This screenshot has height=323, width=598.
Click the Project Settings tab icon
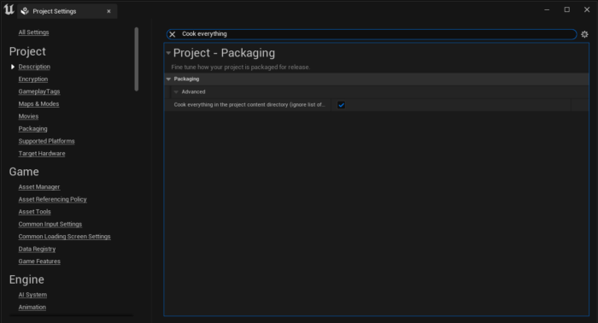coord(25,11)
